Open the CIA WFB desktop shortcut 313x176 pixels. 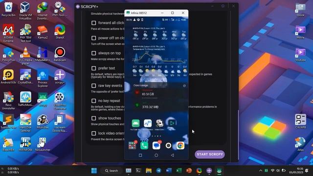click(x=300, y=122)
